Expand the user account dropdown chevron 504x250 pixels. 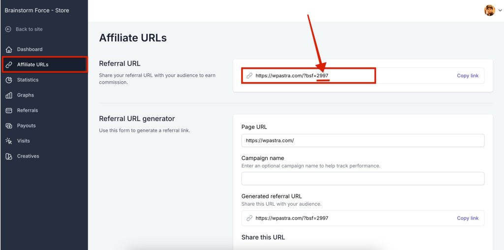pos(500,11)
